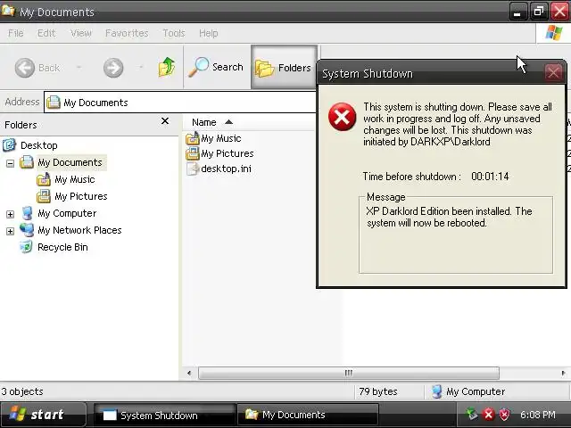Click the shutdown countdown timer value
571x428 pixels.
(x=490, y=177)
